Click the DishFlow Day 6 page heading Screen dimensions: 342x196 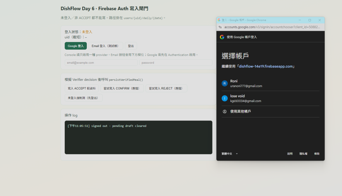tap(104, 8)
